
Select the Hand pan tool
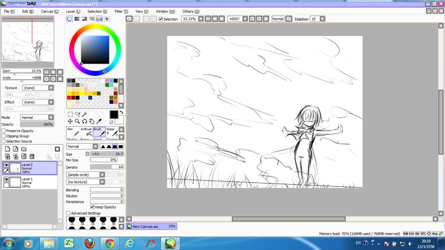click(x=91, y=122)
